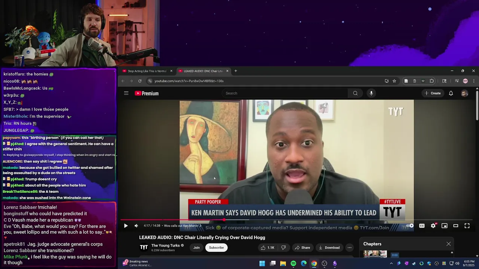
Task: Mute the video player
Action: point(136,226)
